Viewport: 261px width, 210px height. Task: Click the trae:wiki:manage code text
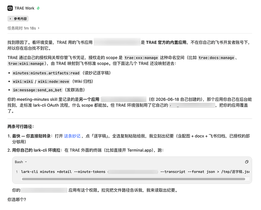tap(26, 63)
